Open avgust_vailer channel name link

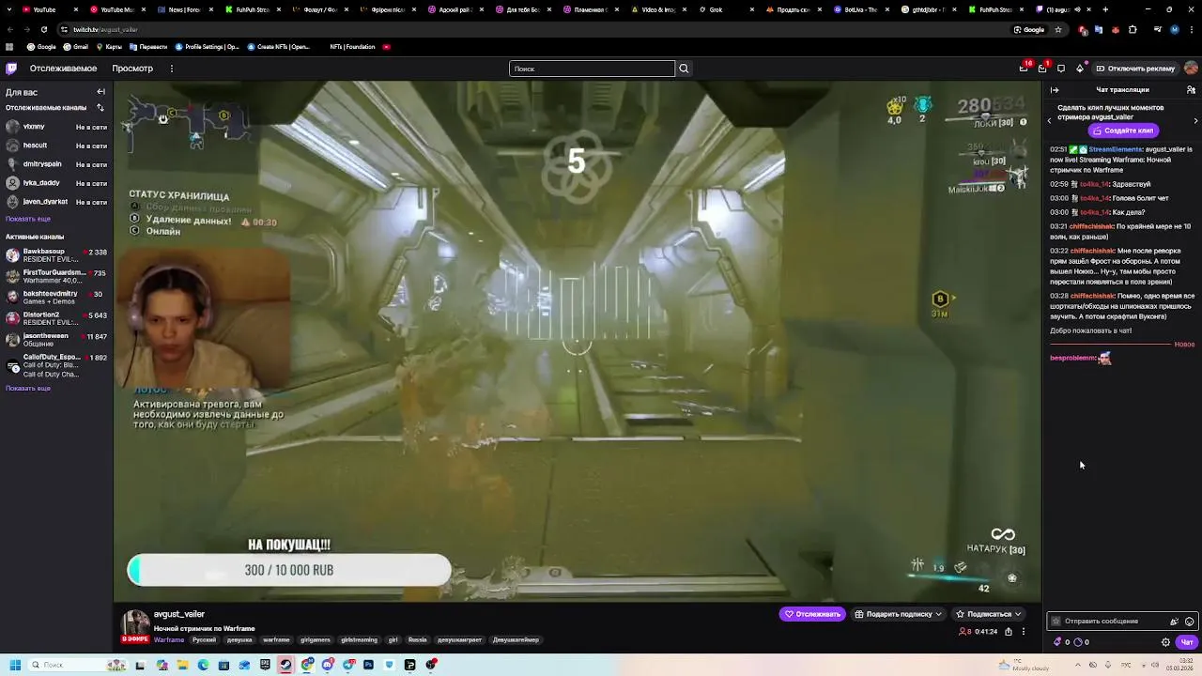coord(178,614)
